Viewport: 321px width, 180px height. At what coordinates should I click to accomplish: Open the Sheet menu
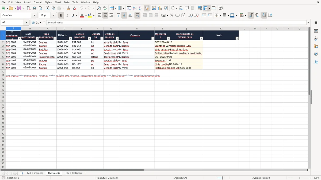tap(58, 2)
